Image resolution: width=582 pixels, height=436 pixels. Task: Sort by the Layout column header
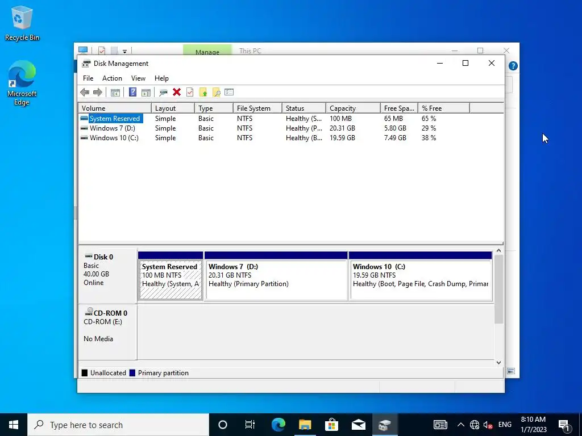(173, 108)
